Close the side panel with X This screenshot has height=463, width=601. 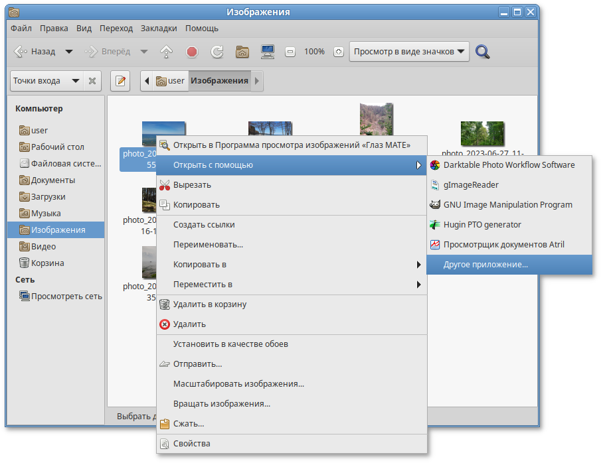click(92, 81)
